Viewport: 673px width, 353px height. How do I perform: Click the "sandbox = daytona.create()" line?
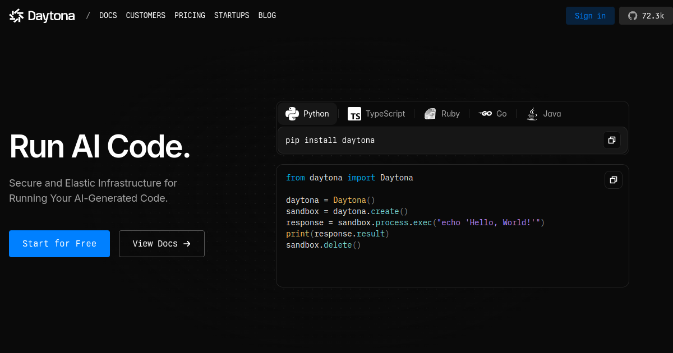(347, 211)
